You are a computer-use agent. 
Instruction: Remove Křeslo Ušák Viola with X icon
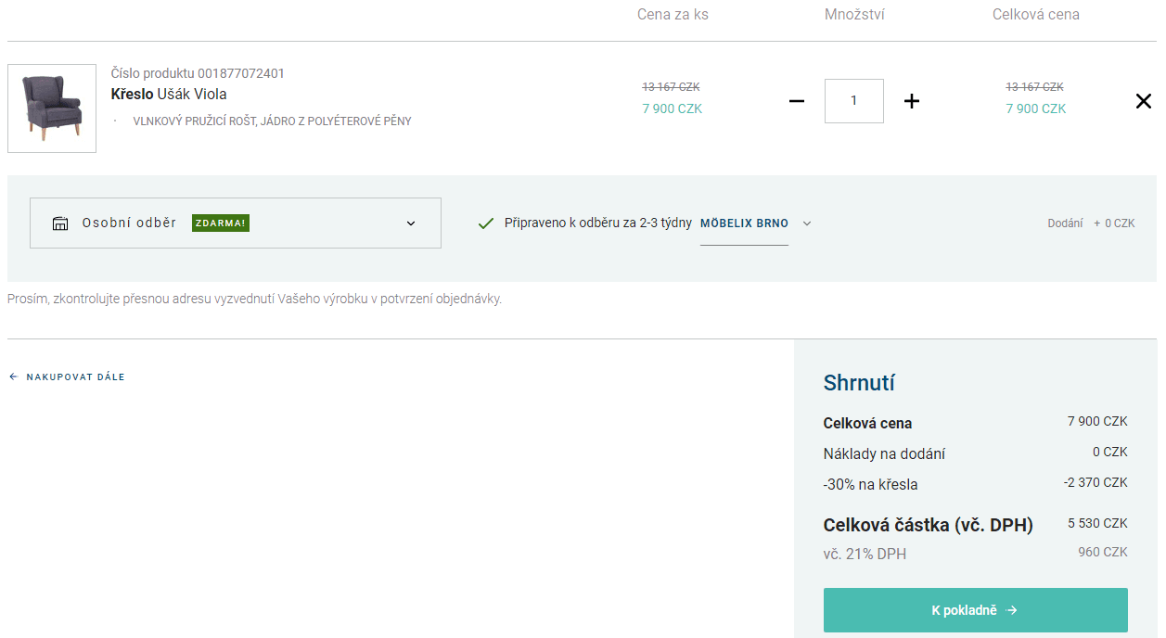[x=1144, y=101]
